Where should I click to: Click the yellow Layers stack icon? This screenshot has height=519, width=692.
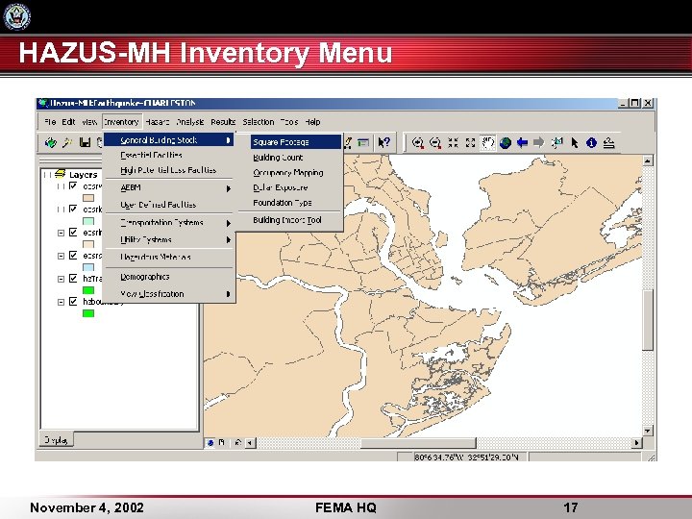tap(61, 174)
